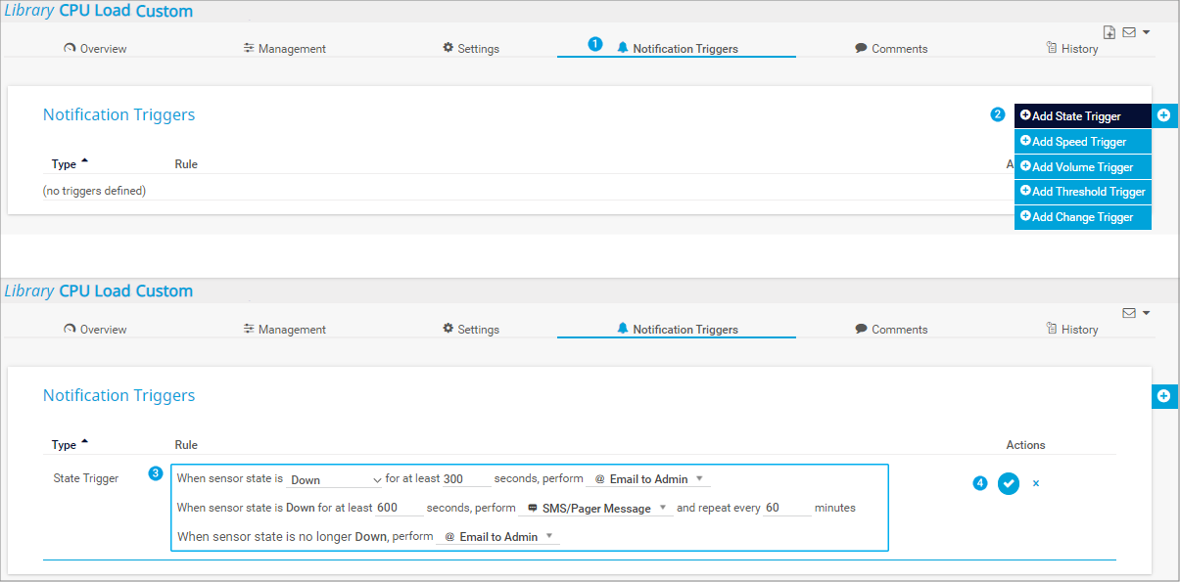1180x582 pixels.
Task: Switch to the Overview tab
Action: point(95,48)
